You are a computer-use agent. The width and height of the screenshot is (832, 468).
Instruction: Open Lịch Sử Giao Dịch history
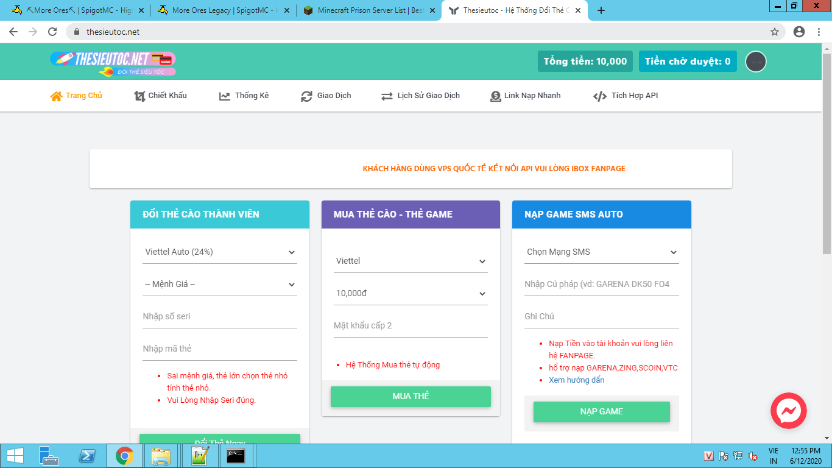coord(421,96)
